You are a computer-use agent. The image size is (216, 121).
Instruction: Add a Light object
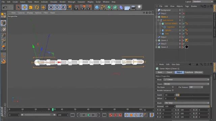pyautogui.click(x=139, y=7)
